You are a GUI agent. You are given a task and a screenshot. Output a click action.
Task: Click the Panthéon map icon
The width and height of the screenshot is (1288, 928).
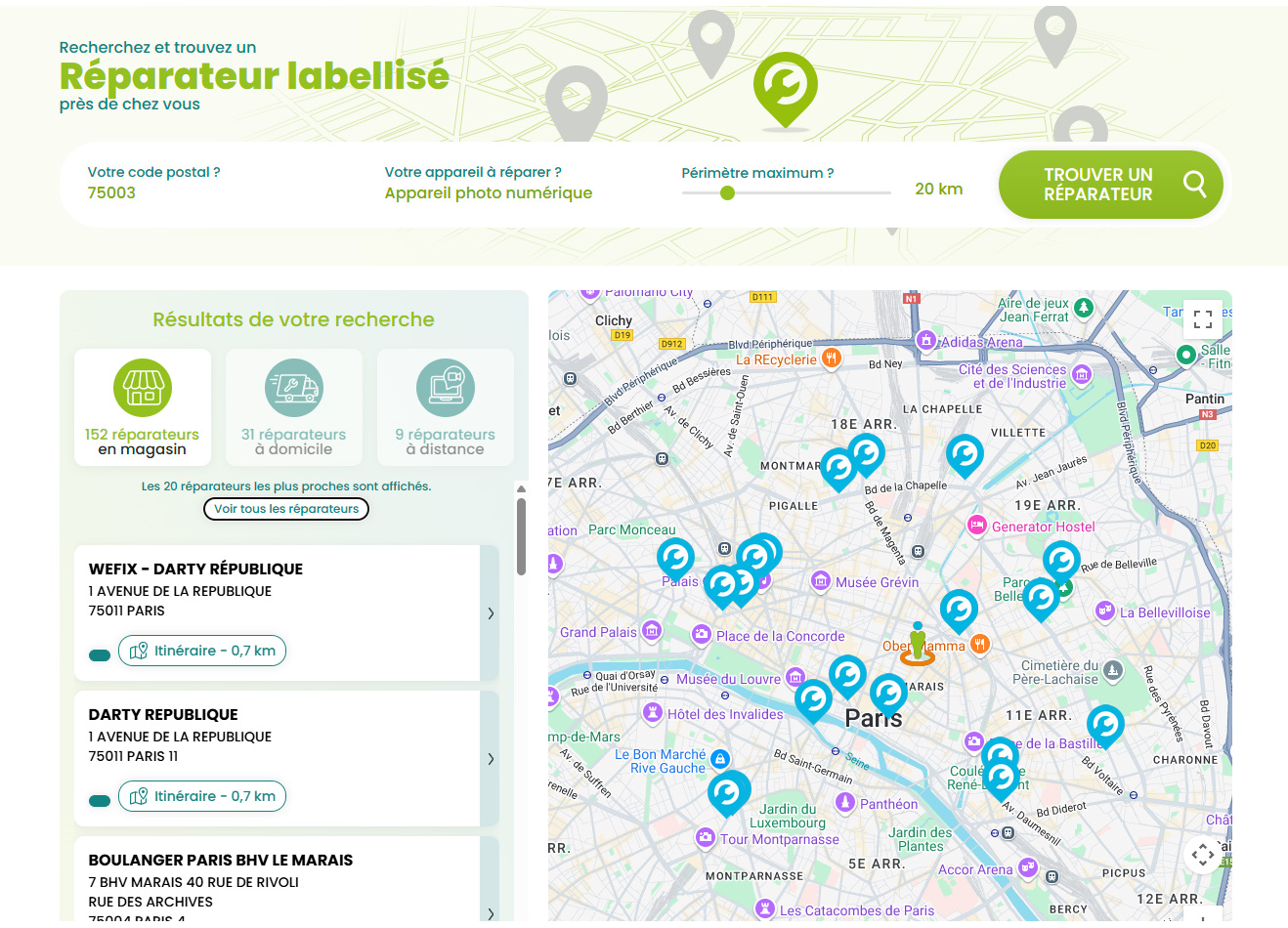pyautogui.click(x=845, y=802)
